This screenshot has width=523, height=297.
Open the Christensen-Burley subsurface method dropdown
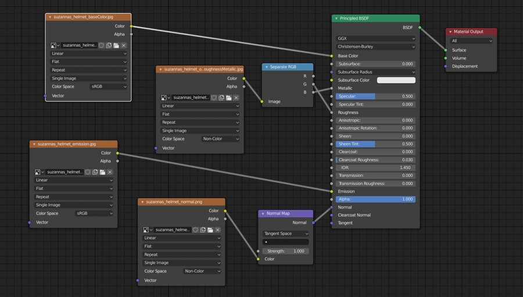[x=376, y=46]
